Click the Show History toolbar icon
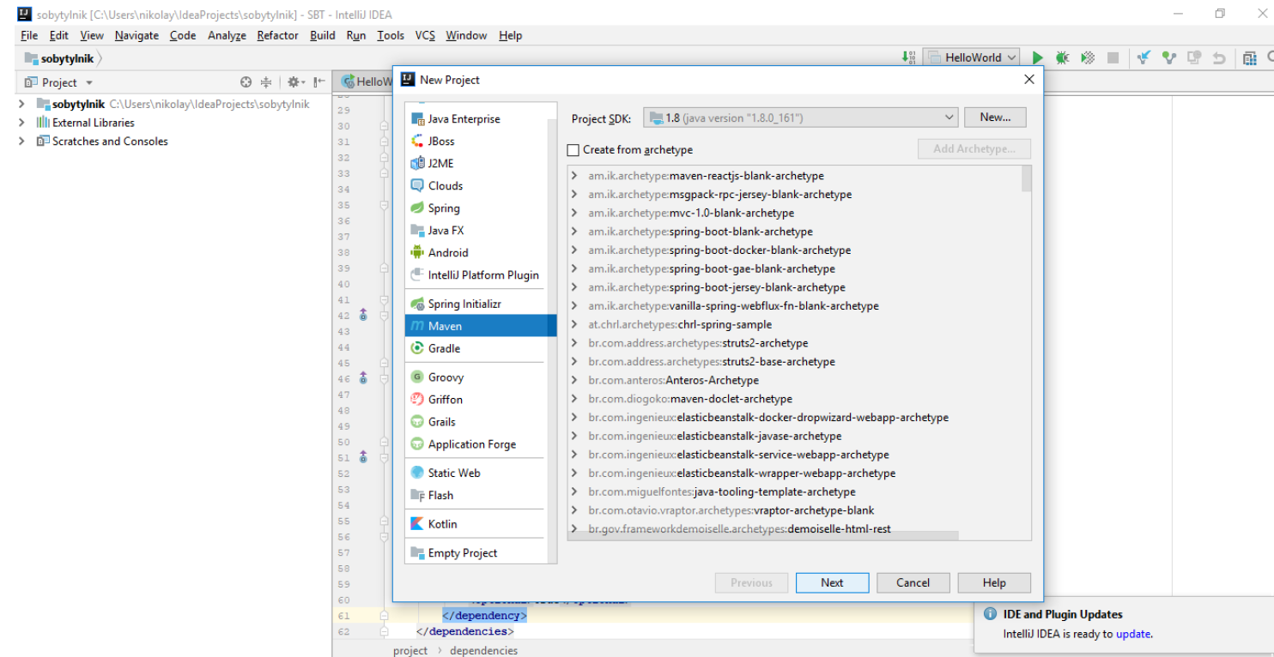This screenshot has height=657, width=1274. coord(1193,57)
